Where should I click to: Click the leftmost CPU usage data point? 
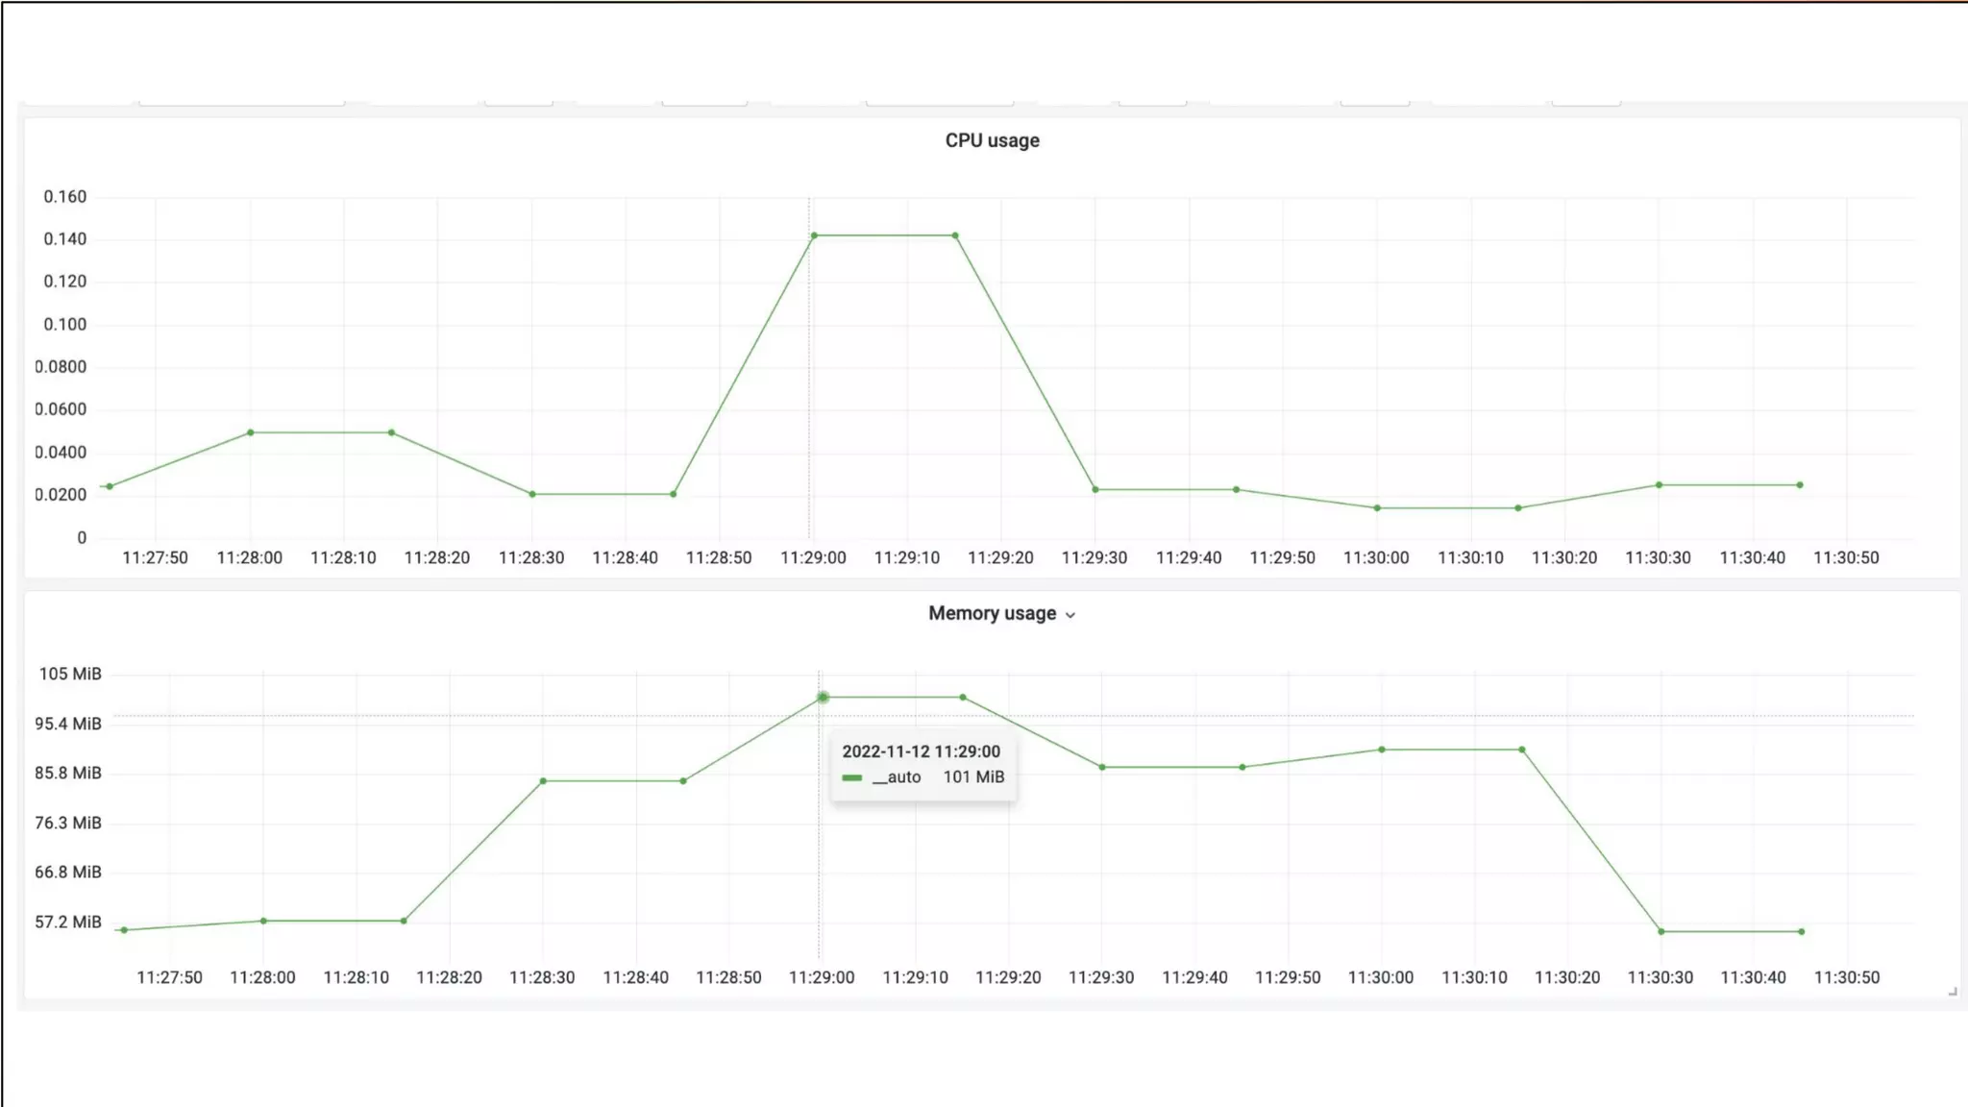pos(110,486)
